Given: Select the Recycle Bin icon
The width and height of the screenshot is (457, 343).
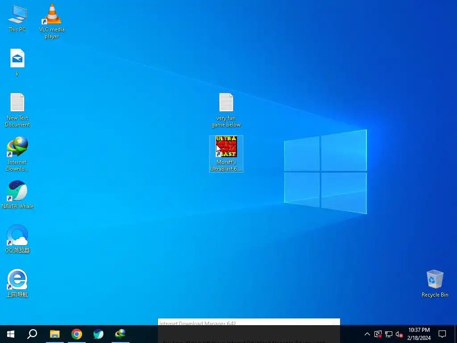Looking at the screenshot, I should [x=435, y=284].
